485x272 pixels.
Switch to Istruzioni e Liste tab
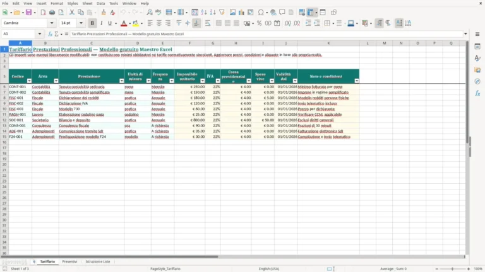tap(98, 261)
